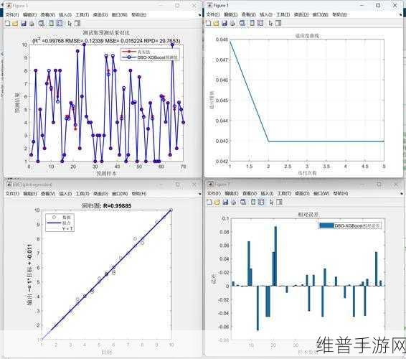406x359 pixels.
Task: Toggle Insert Colorbar in Figure 1 toolbar
Action: click(x=252, y=23)
